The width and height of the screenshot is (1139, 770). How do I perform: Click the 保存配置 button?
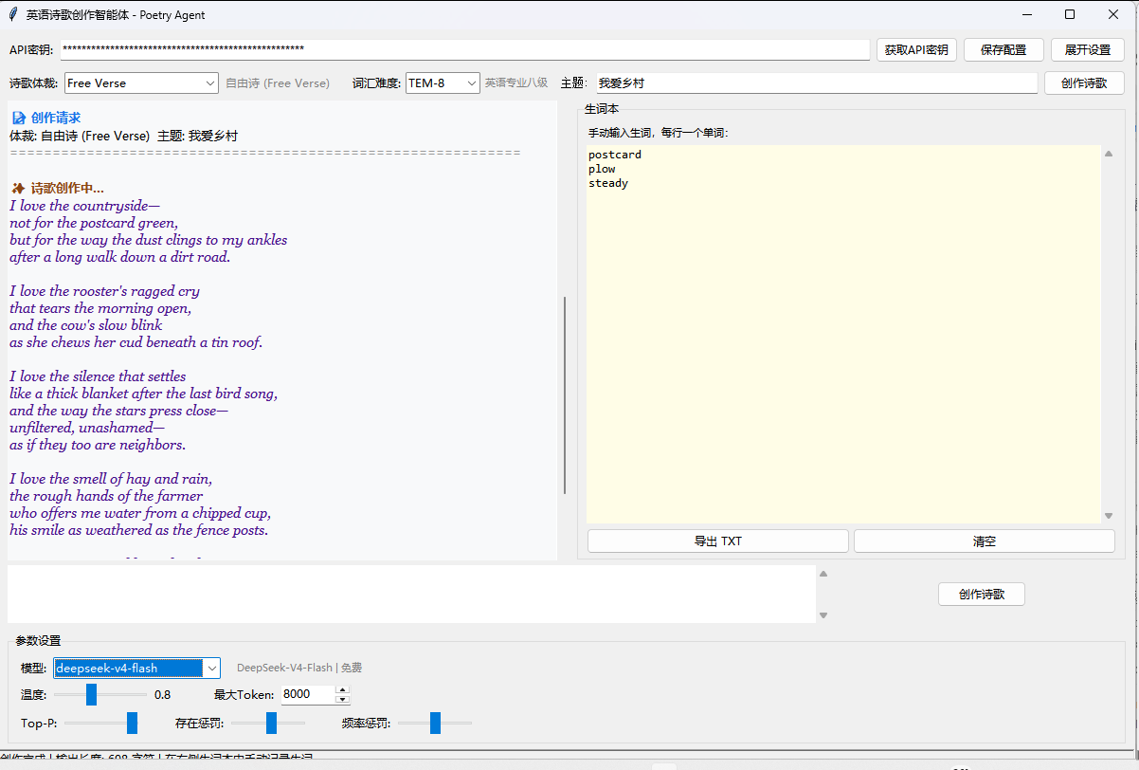(x=1003, y=50)
